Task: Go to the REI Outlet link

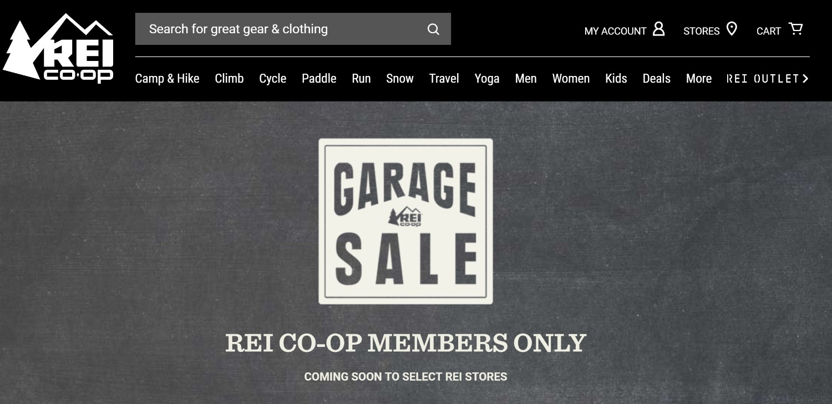Action: 763,79
